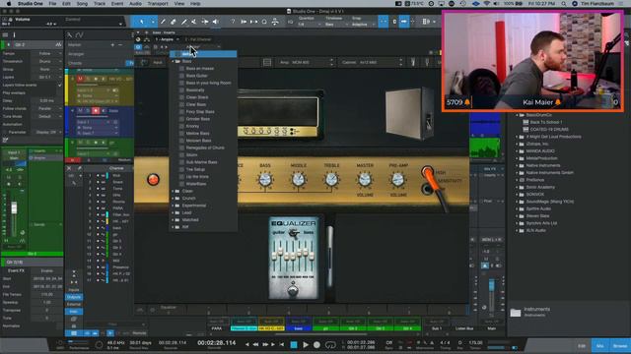Click the Browse button at bottom right
The height and width of the screenshot is (354, 631).
(x=620, y=346)
